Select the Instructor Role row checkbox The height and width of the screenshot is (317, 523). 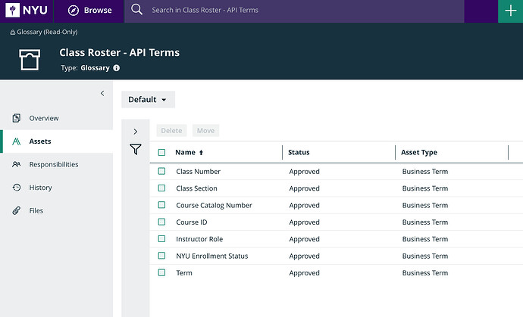tap(161, 239)
